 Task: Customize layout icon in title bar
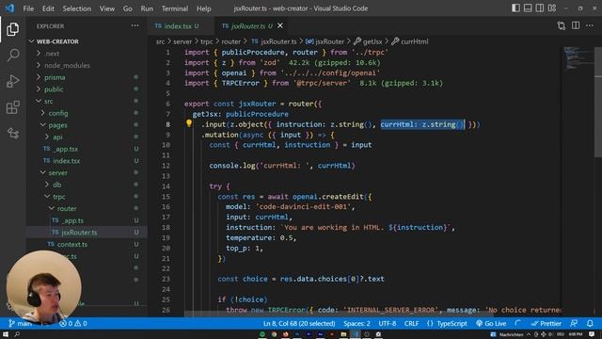click(x=552, y=8)
